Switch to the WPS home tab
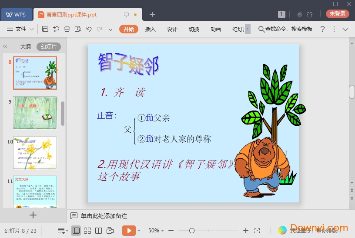The height and width of the screenshot is (238, 355). [x=16, y=14]
